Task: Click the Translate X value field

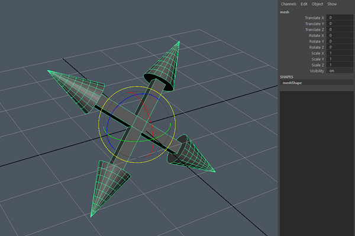Action: [340, 18]
